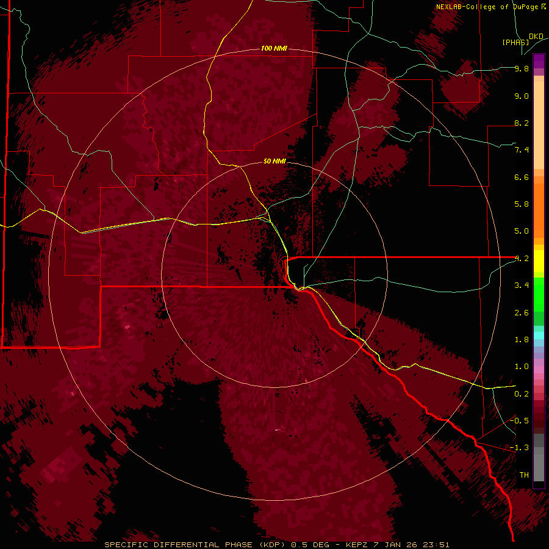Click the SPECIFIC DIFFERENTIAL PHASE (KDP) caption
Screen dimensions: 549x549
195,545
